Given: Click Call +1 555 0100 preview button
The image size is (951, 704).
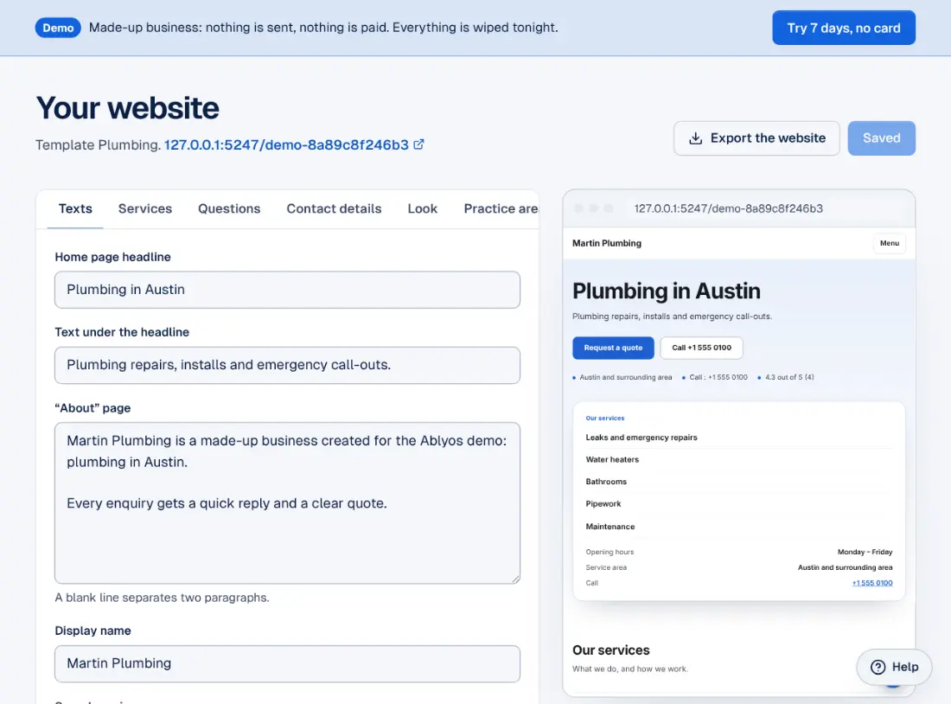Looking at the screenshot, I should (x=701, y=348).
